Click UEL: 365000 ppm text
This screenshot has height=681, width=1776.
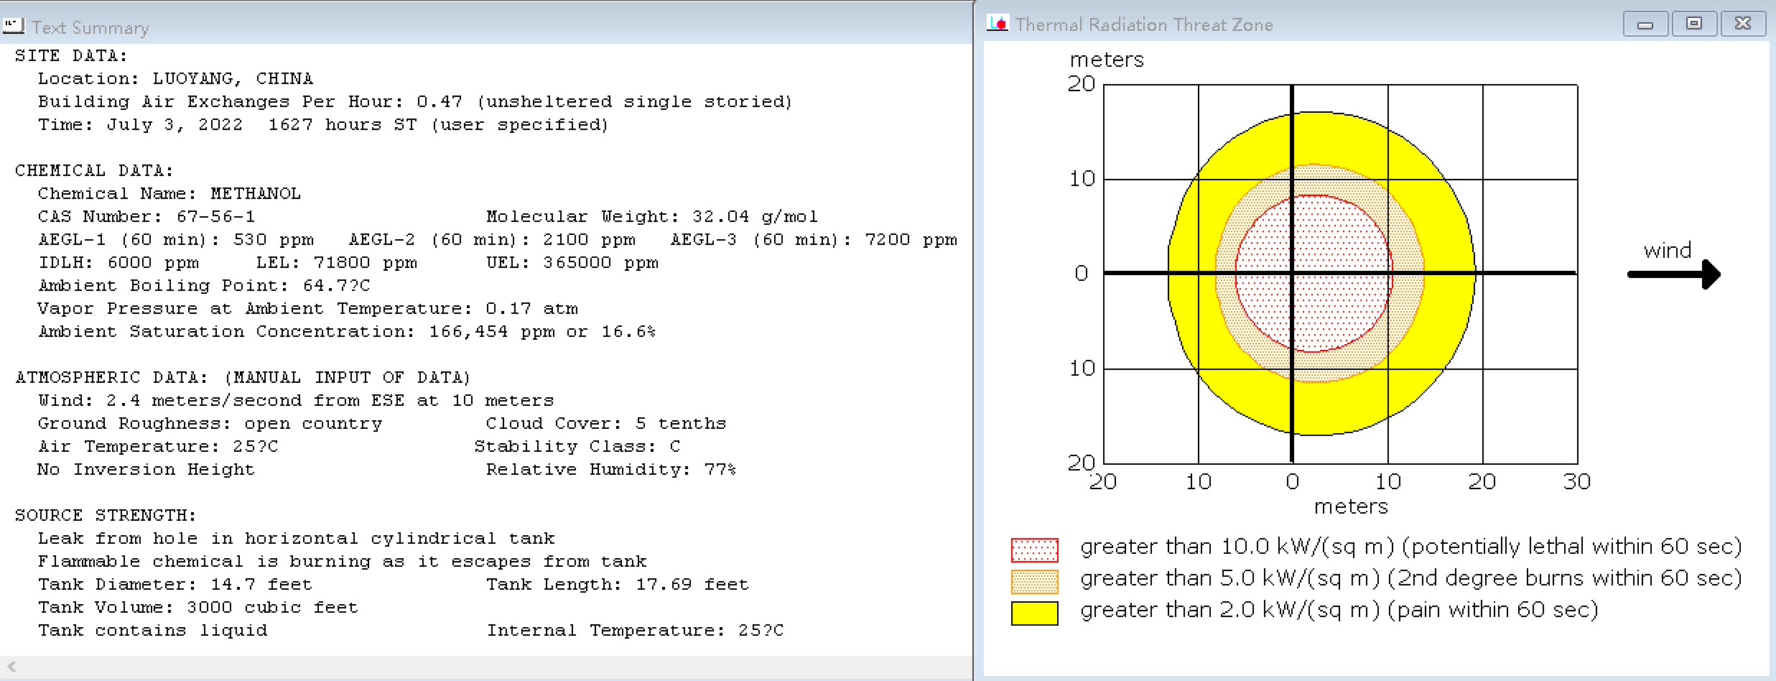(572, 263)
